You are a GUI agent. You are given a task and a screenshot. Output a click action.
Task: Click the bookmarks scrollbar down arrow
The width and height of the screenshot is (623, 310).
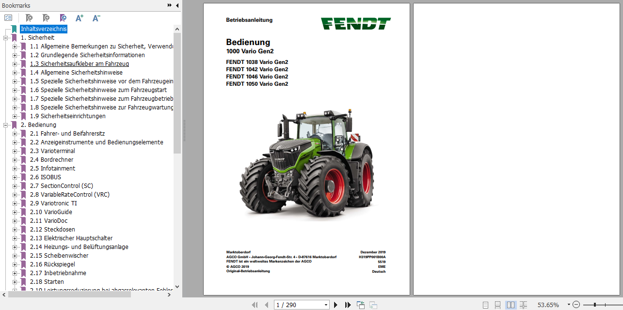tap(177, 287)
